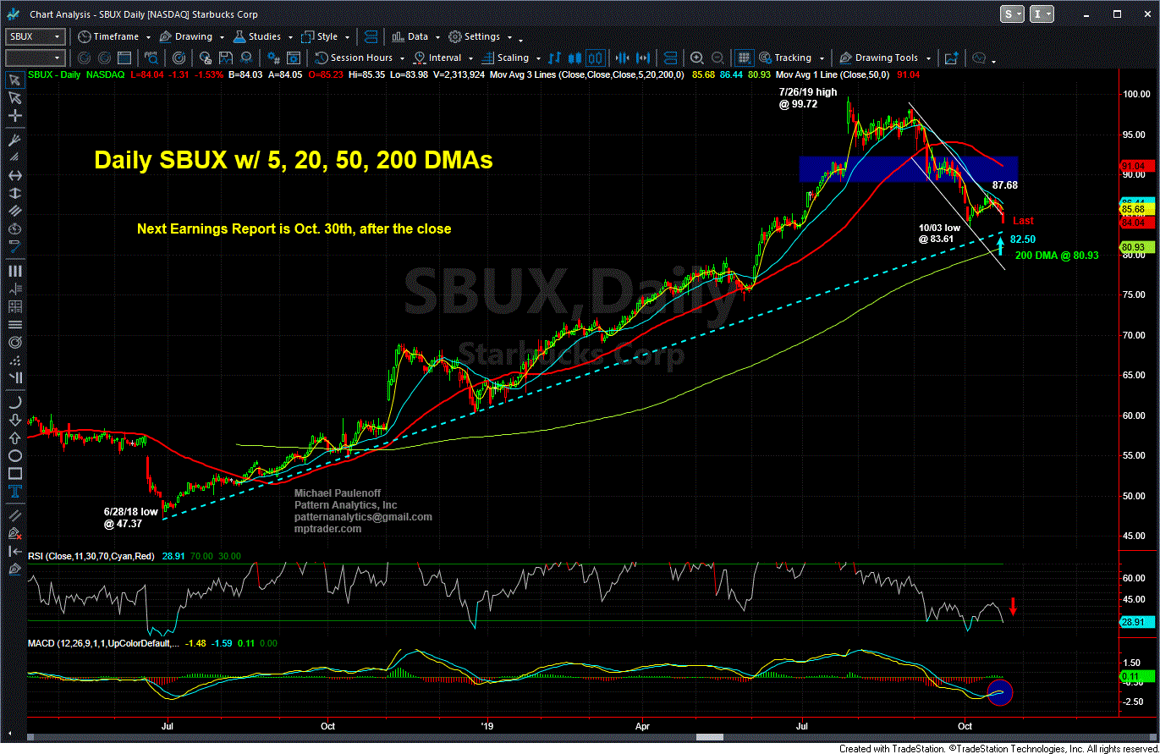Open the Studies menu
This screenshot has height=754, width=1160.
click(258, 37)
